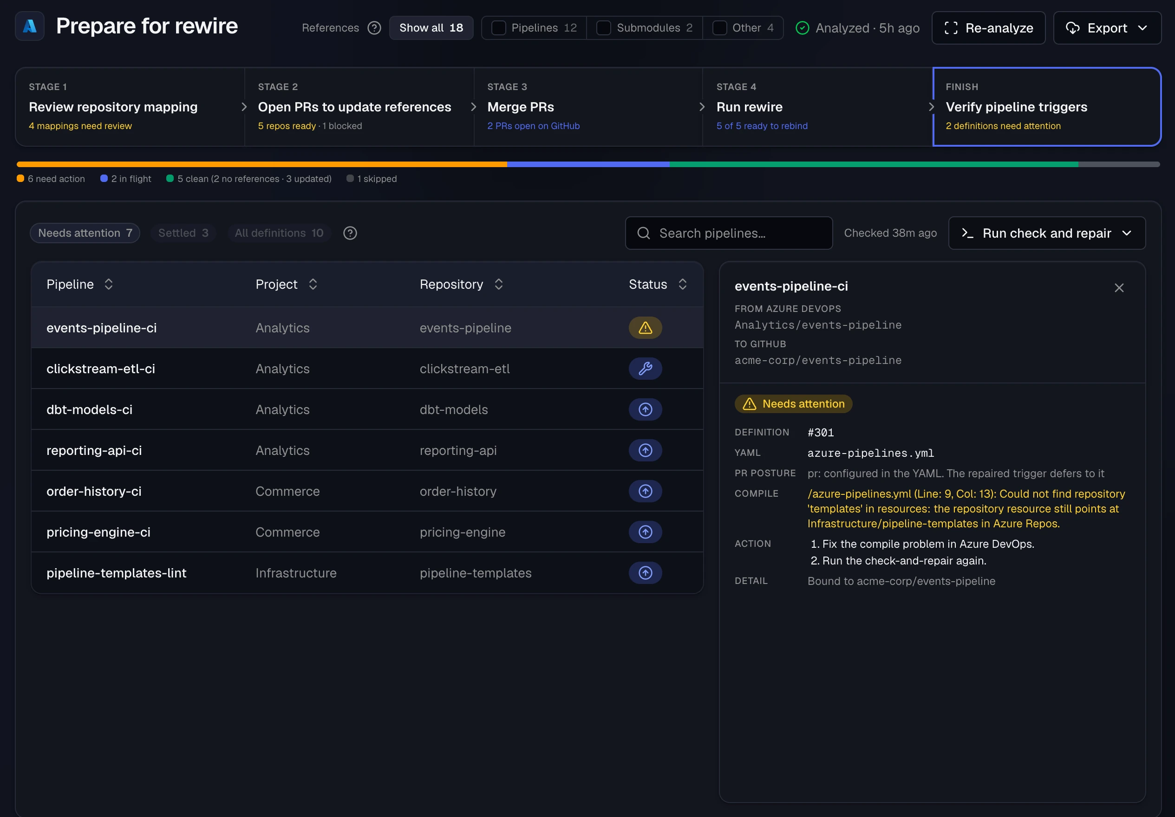Open the Export dropdown
The image size is (1175, 817).
[x=1107, y=28]
